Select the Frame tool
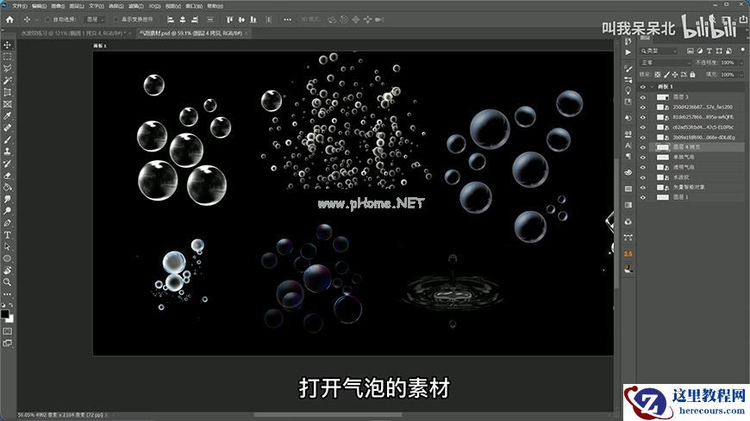 8,104
